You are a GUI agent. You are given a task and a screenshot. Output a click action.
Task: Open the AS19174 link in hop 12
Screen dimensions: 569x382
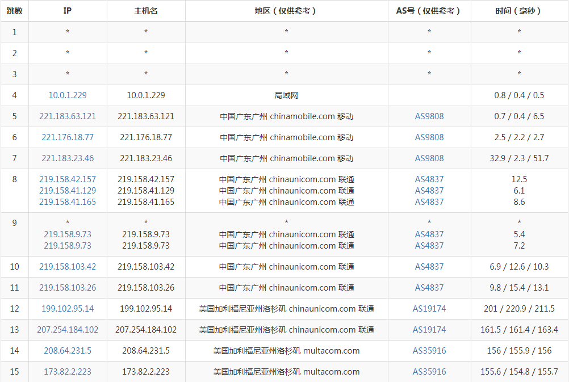click(x=429, y=309)
